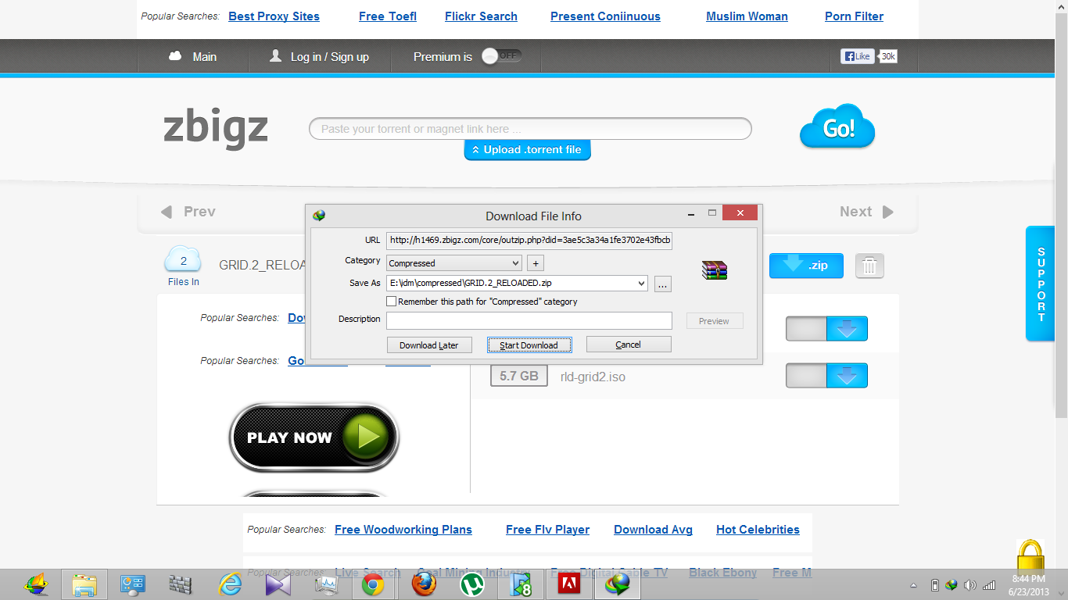The width and height of the screenshot is (1068, 600).
Task: Click the network signal icon in system tray
Action: point(989,585)
